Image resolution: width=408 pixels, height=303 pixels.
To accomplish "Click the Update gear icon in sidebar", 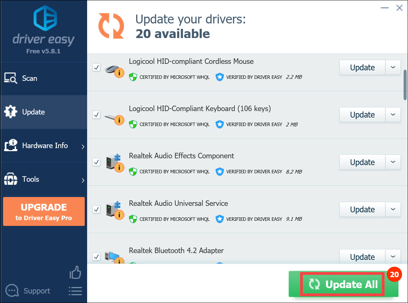I will 11,112.
